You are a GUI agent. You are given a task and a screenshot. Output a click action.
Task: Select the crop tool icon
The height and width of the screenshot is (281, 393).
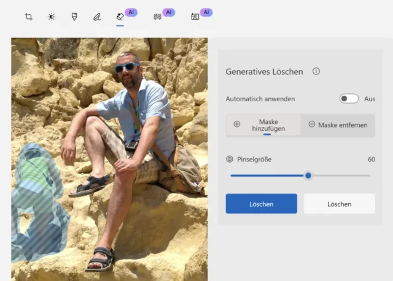click(29, 17)
